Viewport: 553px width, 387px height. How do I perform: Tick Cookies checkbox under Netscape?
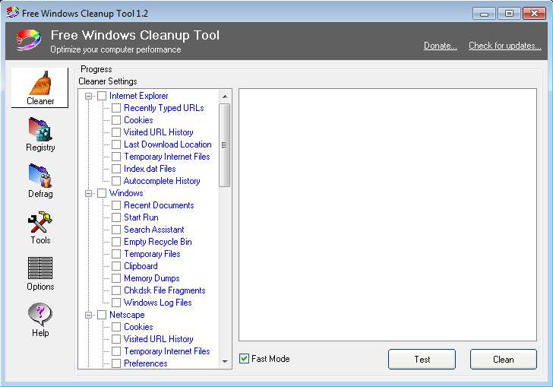pos(116,327)
